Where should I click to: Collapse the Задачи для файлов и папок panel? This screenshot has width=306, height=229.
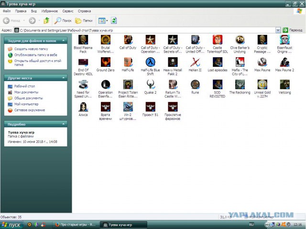click(x=64, y=41)
